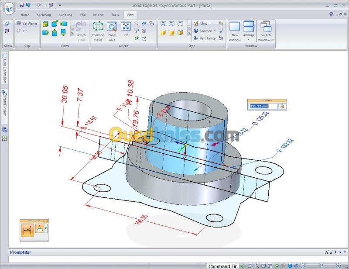Toggle the dimension value lock

pos(282,106)
